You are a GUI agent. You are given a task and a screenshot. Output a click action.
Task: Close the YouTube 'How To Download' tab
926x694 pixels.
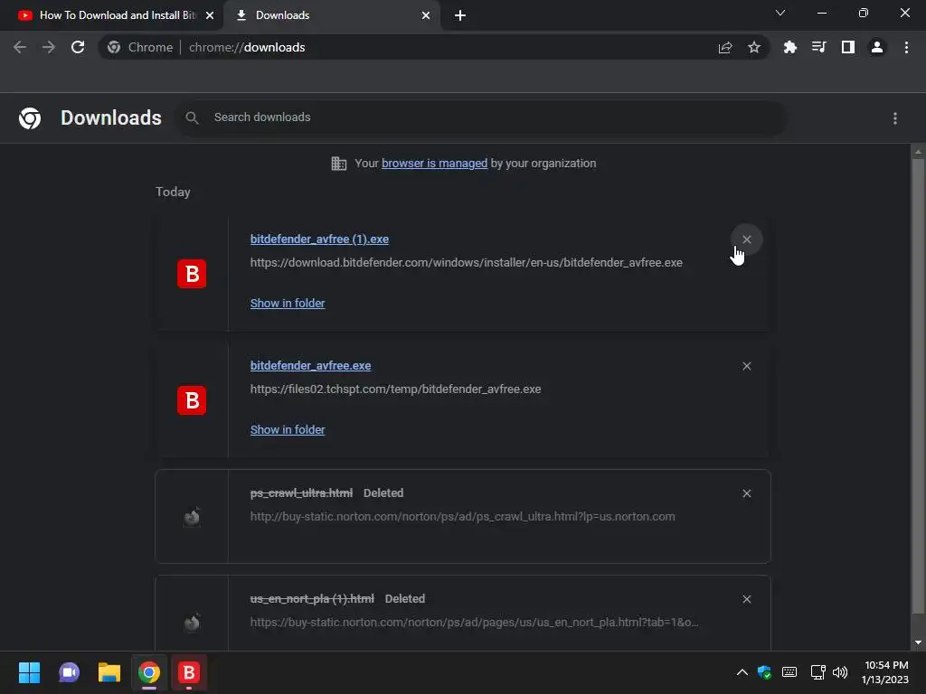tap(210, 15)
